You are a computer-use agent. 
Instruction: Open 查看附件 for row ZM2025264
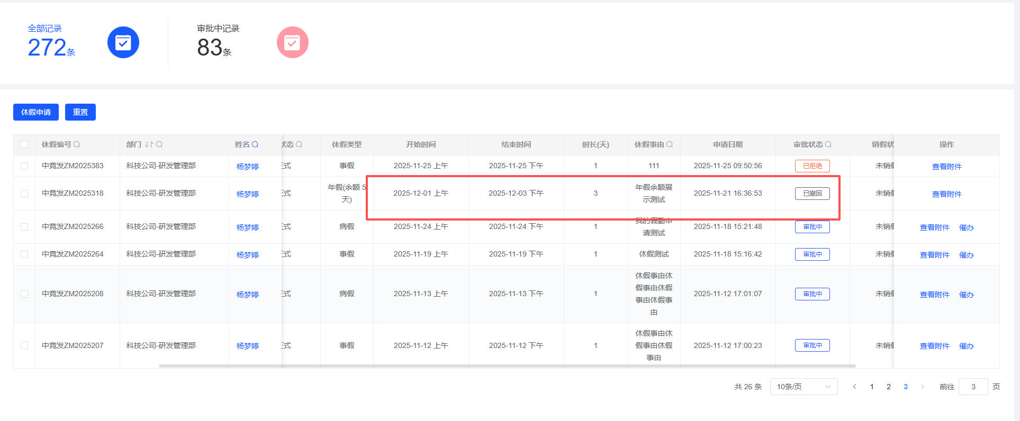[x=934, y=255]
